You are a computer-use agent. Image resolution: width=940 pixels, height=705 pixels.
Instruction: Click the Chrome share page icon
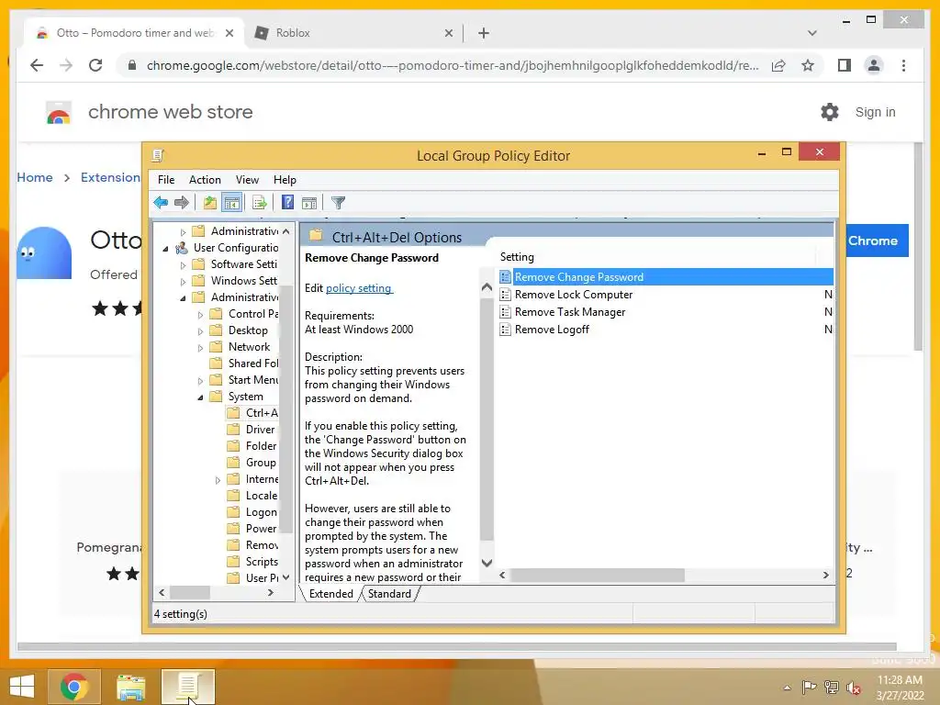click(778, 65)
